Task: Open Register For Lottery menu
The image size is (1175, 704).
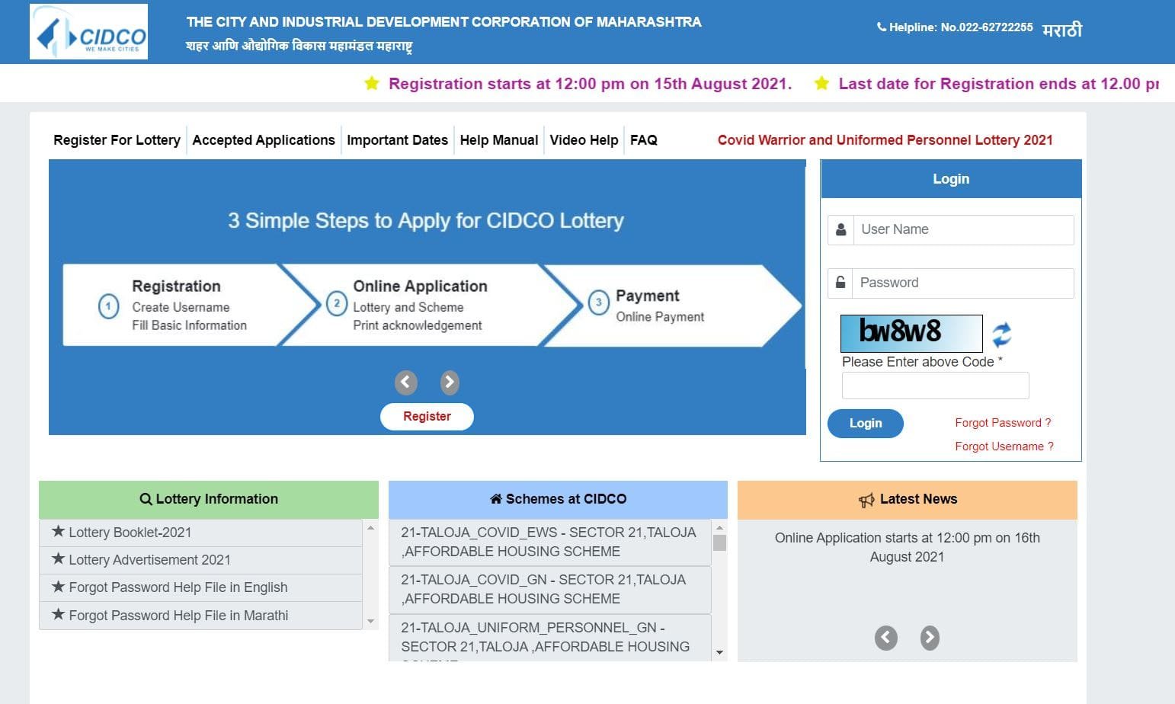Action: pyautogui.click(x=117, y=140)
